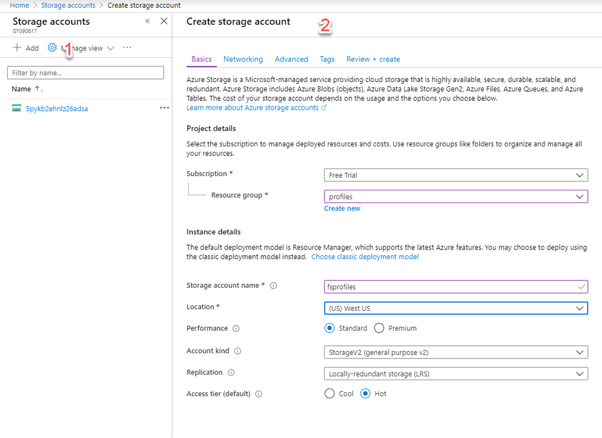The width and height of the screenshot is (602, 438).
Task: Open the ellipsis menu for 5pykb2ehnlz26adsa
Action: [164, 108]
